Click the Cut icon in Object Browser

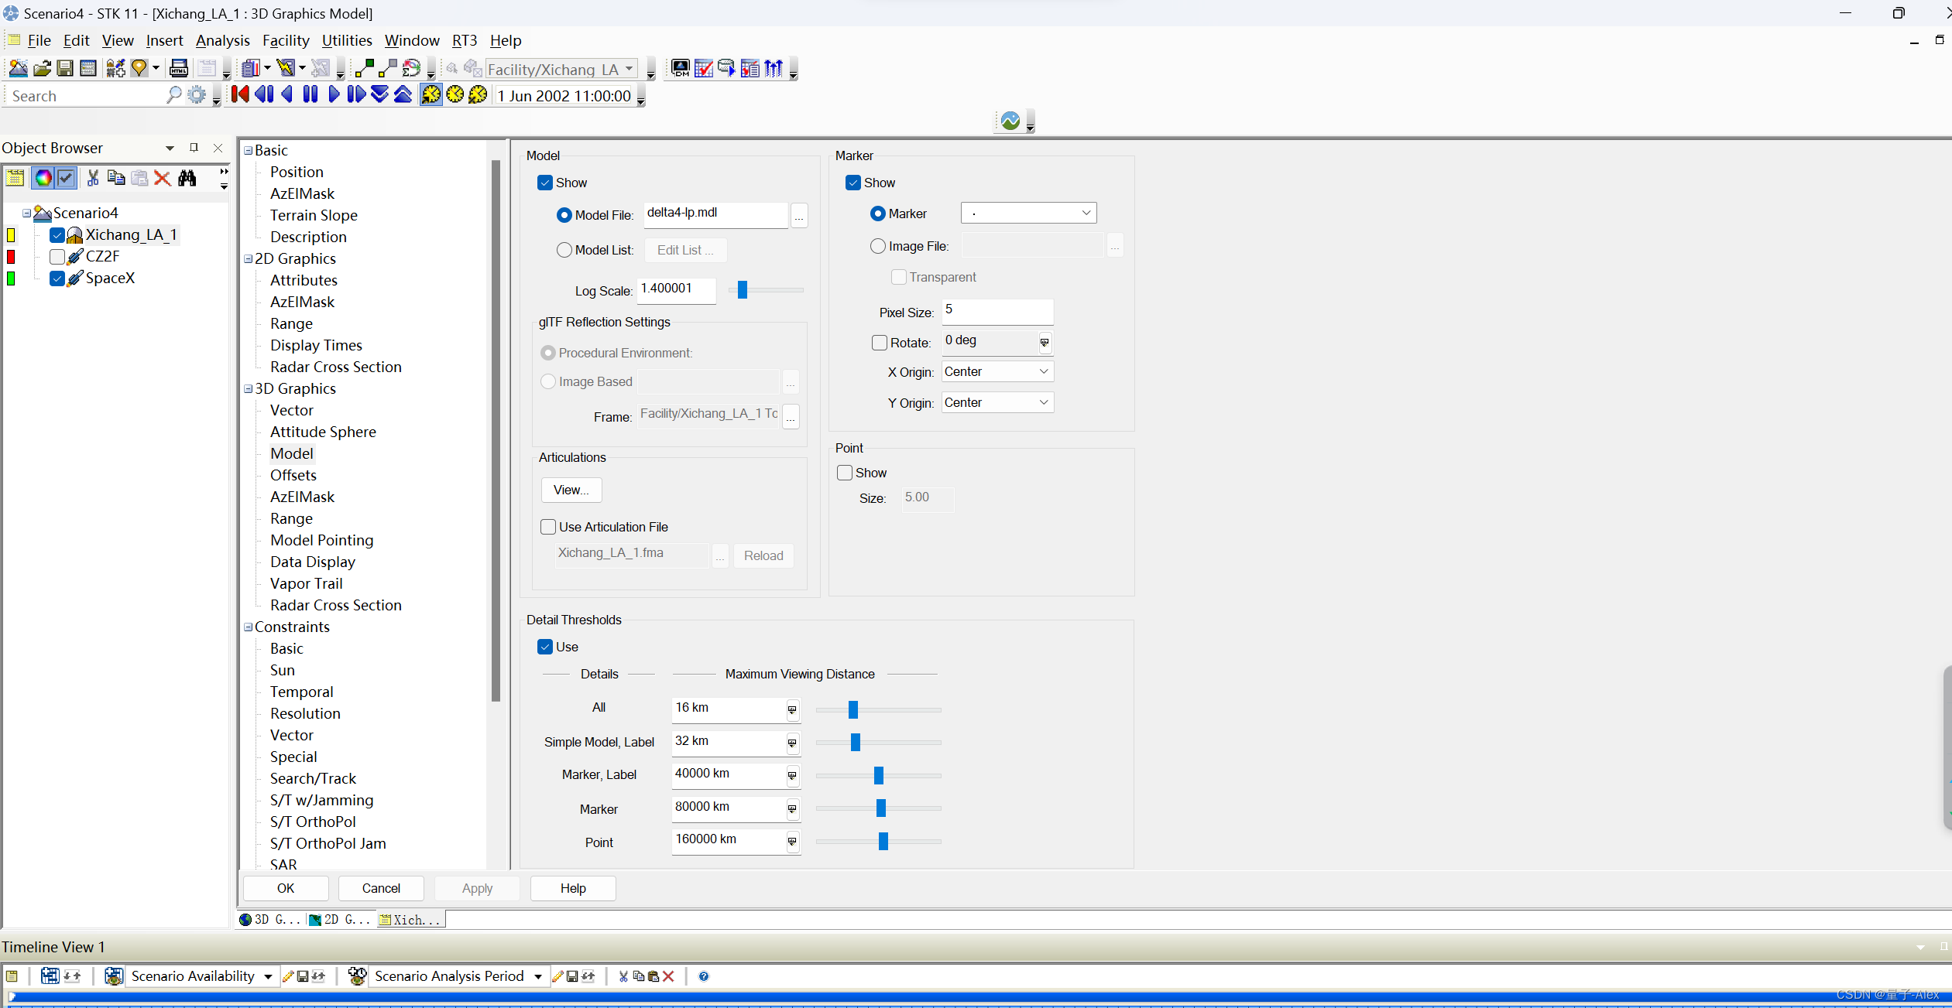pyautogui.click(x=93, y=178)
